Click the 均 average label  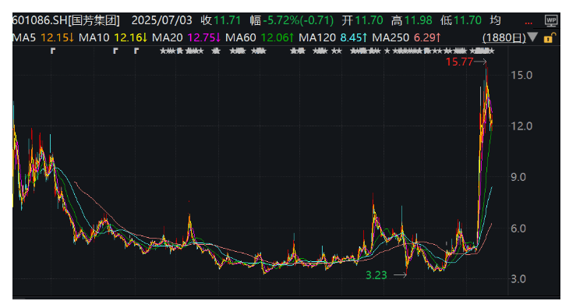click(x=495, y=20)
